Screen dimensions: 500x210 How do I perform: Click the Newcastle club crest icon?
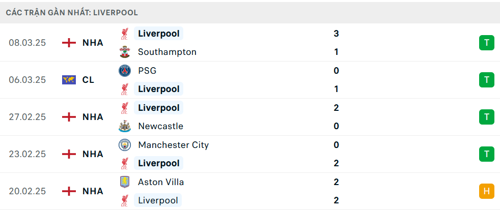pos(124,126)
